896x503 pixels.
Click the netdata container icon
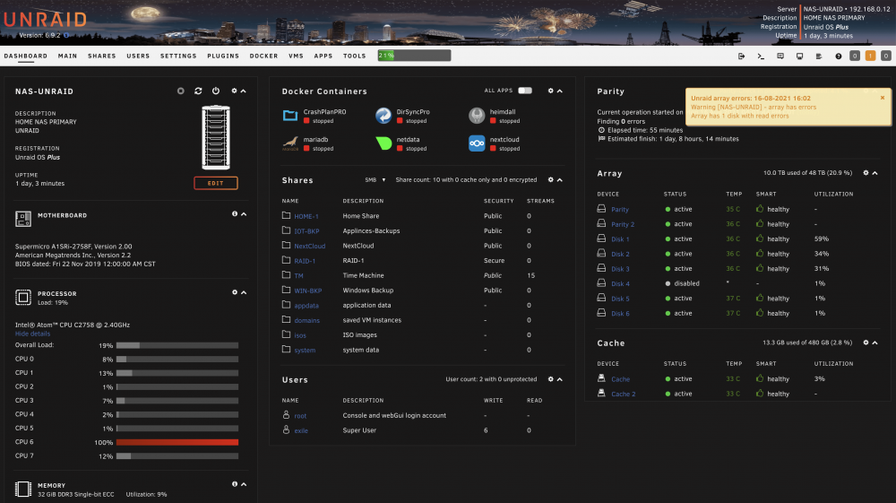[384, 143]
